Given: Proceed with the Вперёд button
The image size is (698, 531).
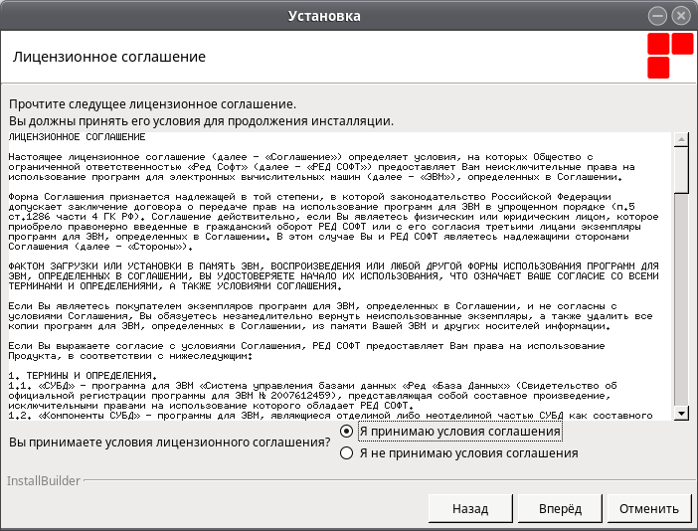Looking at the screenshot, I should click(x=560, y=508).
